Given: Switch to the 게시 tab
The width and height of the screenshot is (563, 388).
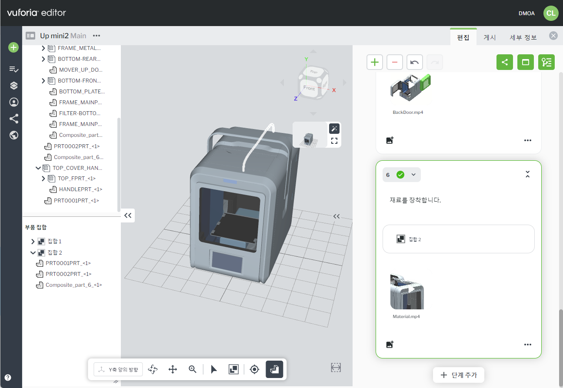Looking at the screenshot, I should pos(490,37).
